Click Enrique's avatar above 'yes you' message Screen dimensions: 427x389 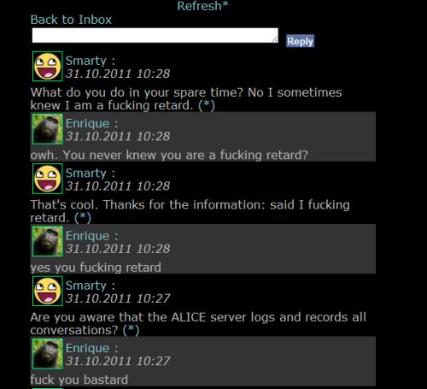pyautogui.click(x=48, y=241)
